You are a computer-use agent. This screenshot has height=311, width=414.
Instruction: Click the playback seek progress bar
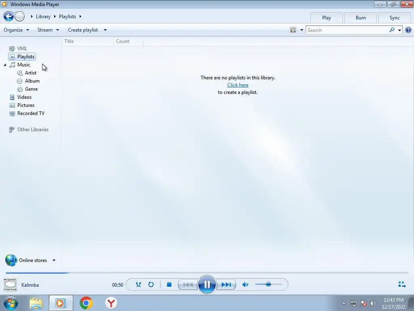(207, 273)
